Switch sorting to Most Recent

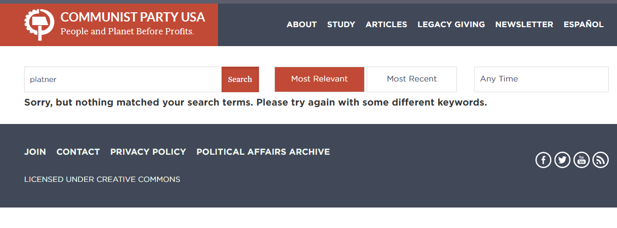coord(411,79)
